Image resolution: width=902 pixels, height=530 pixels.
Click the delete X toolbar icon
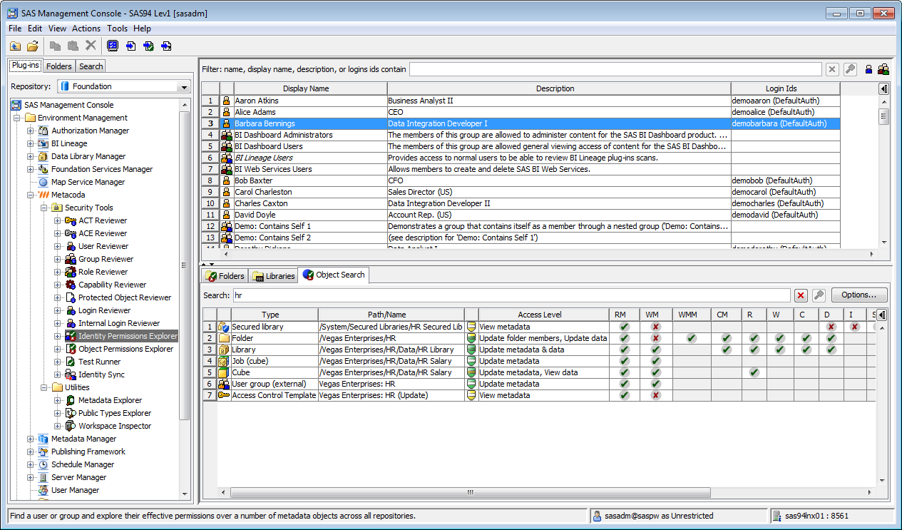pos(91,46)
